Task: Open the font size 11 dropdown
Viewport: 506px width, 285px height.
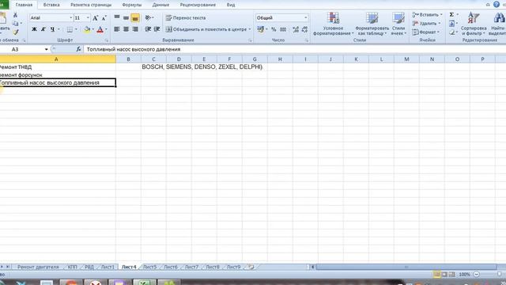Action: [88, 17]
